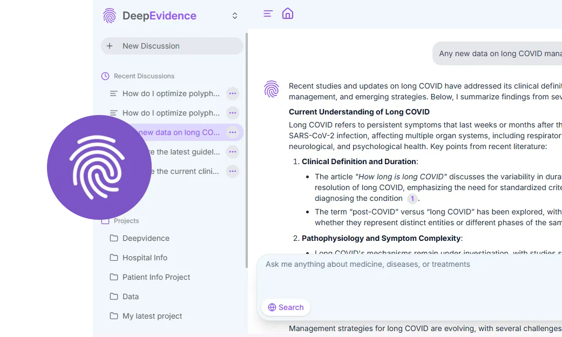Screen dimensions: 562x337
Task: Open the Data project
Action: coord(131,296)
